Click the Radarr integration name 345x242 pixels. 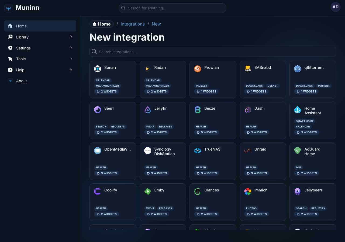(160, 67)
